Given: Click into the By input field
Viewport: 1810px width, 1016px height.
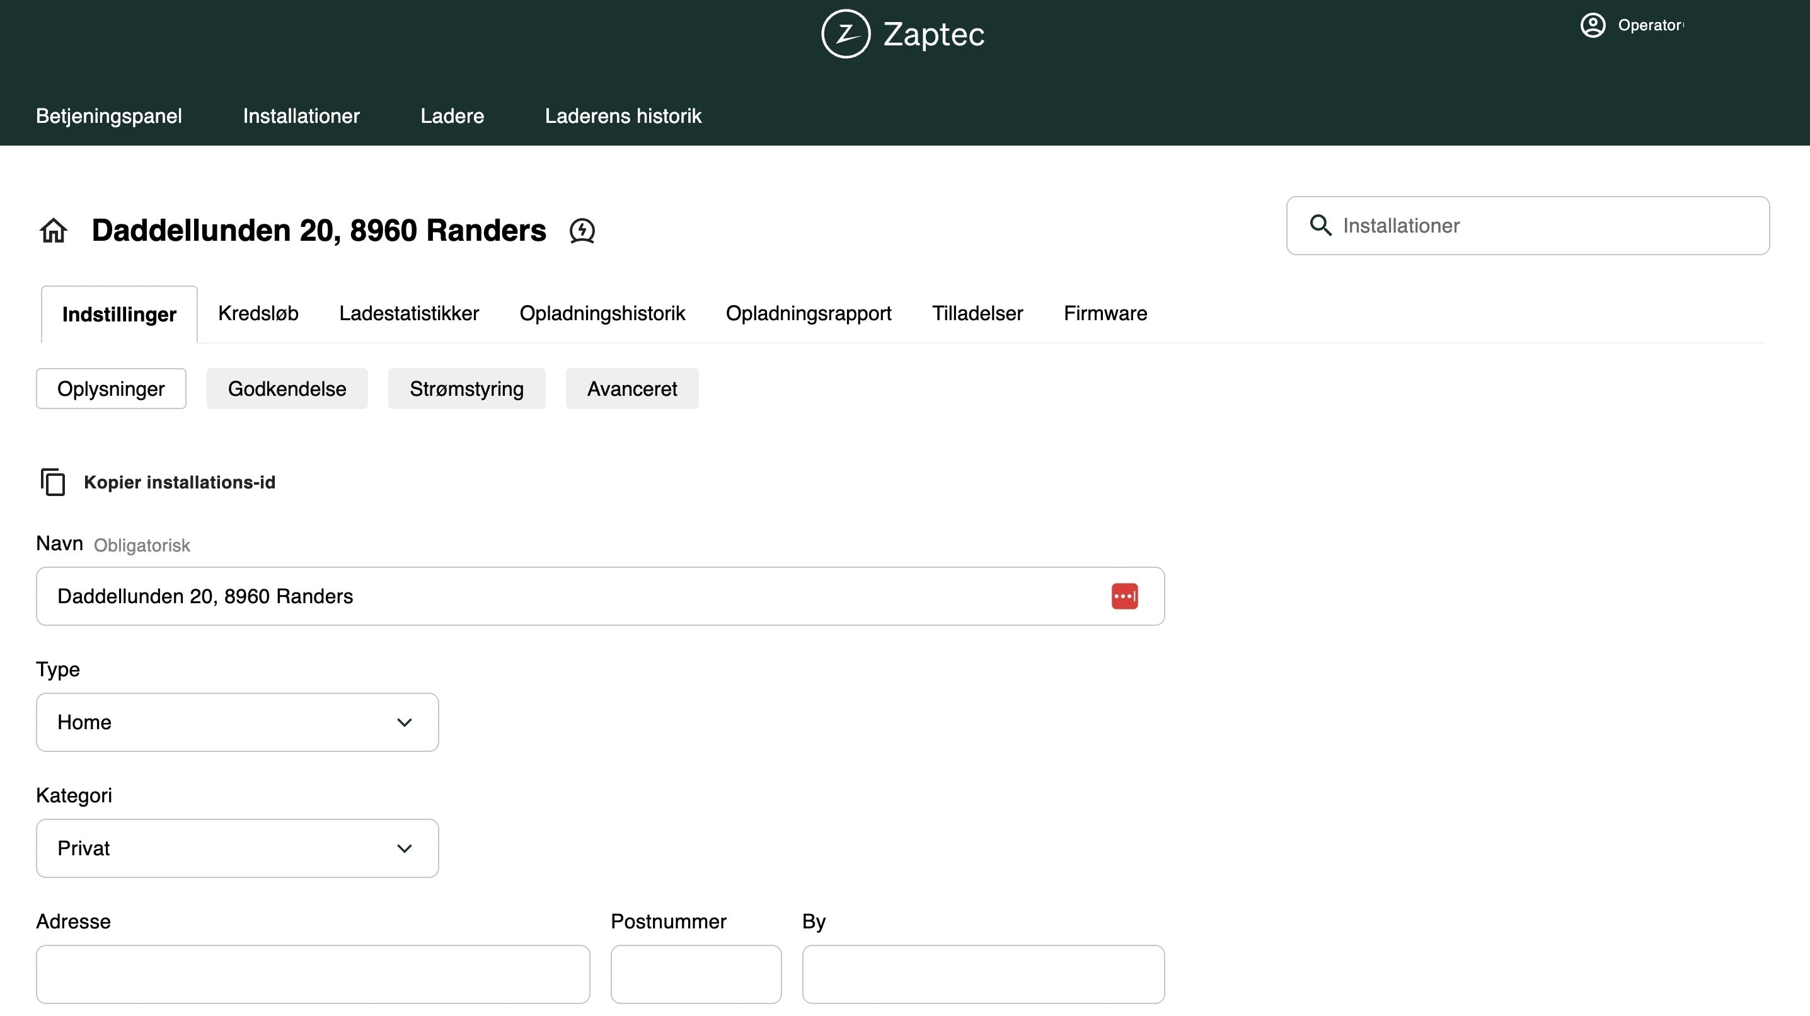Looking at the screenshot, I should click(x=983, y=974).
